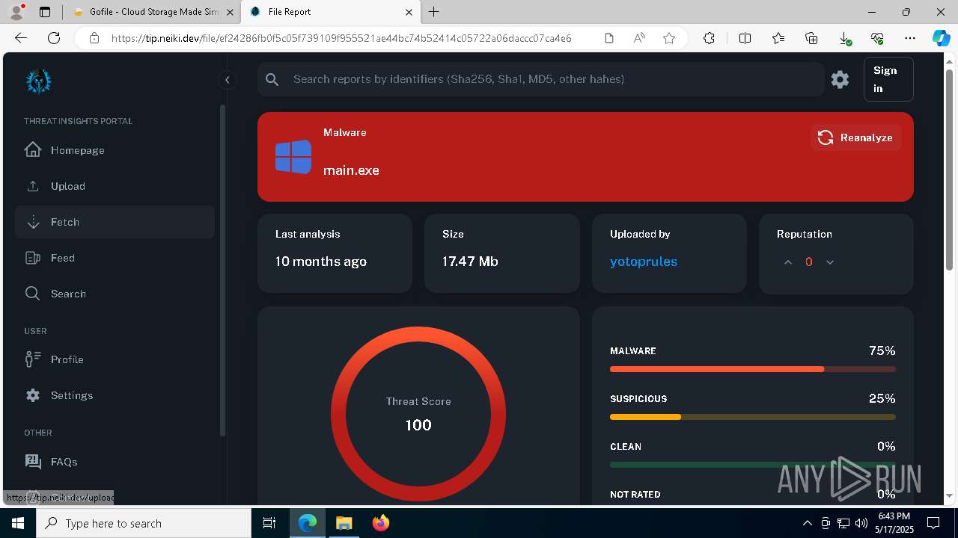Open the Upload sidebar item
Screen dimensions: 958x538
tap(115, 186)
